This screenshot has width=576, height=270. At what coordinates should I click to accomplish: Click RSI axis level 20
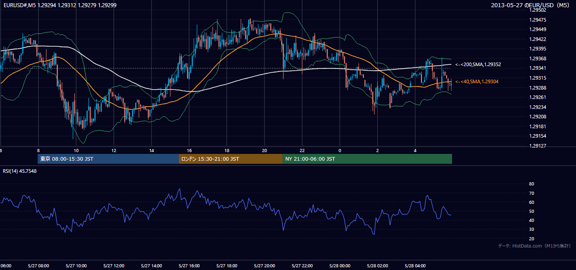[531, 238]
